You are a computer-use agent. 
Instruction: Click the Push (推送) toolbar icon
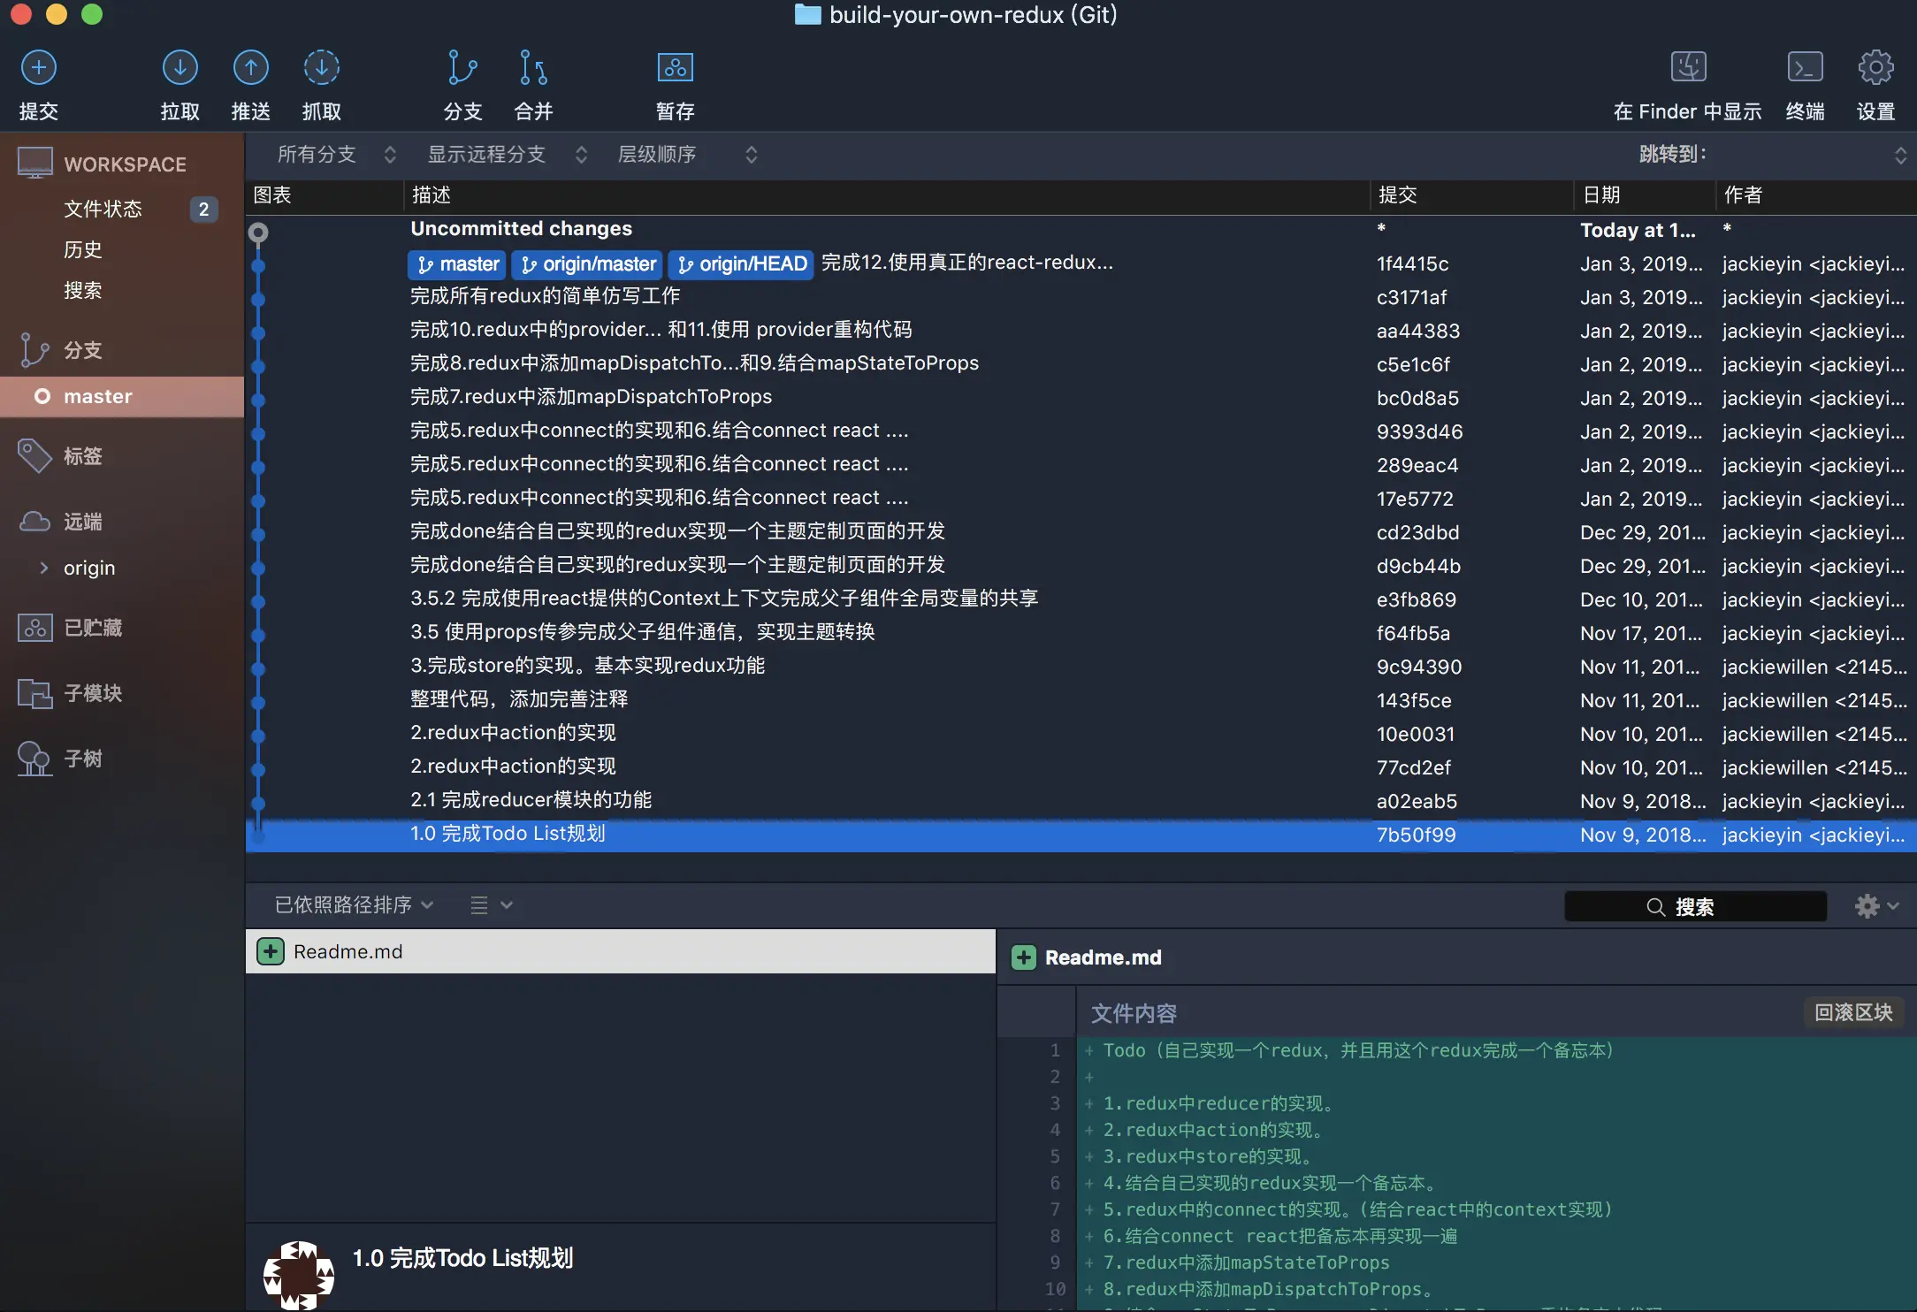(x=250, y=68)
